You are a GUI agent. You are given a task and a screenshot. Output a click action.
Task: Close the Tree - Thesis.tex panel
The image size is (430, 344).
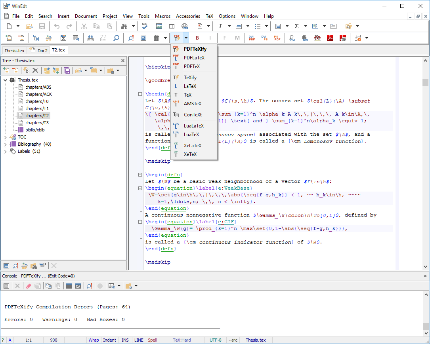(123, 61)
